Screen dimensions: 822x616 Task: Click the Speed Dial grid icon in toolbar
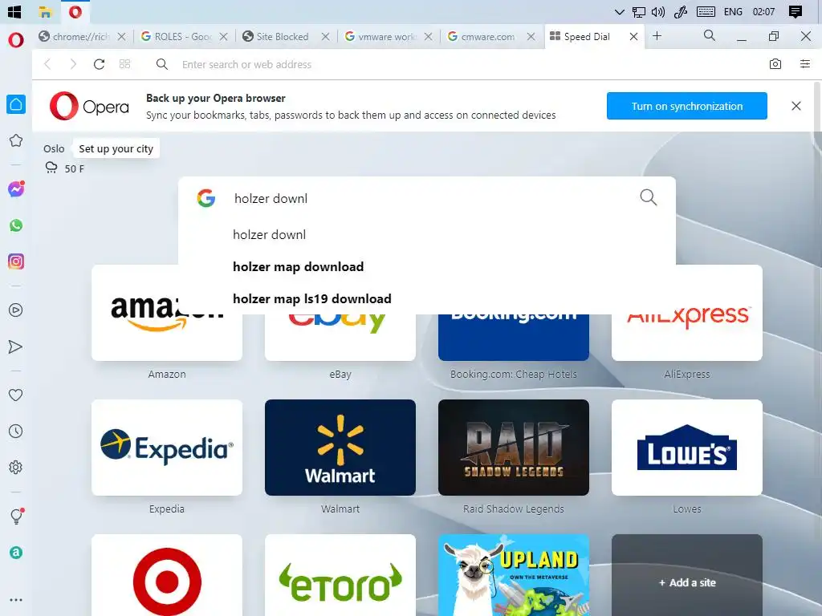click(124, 64)
